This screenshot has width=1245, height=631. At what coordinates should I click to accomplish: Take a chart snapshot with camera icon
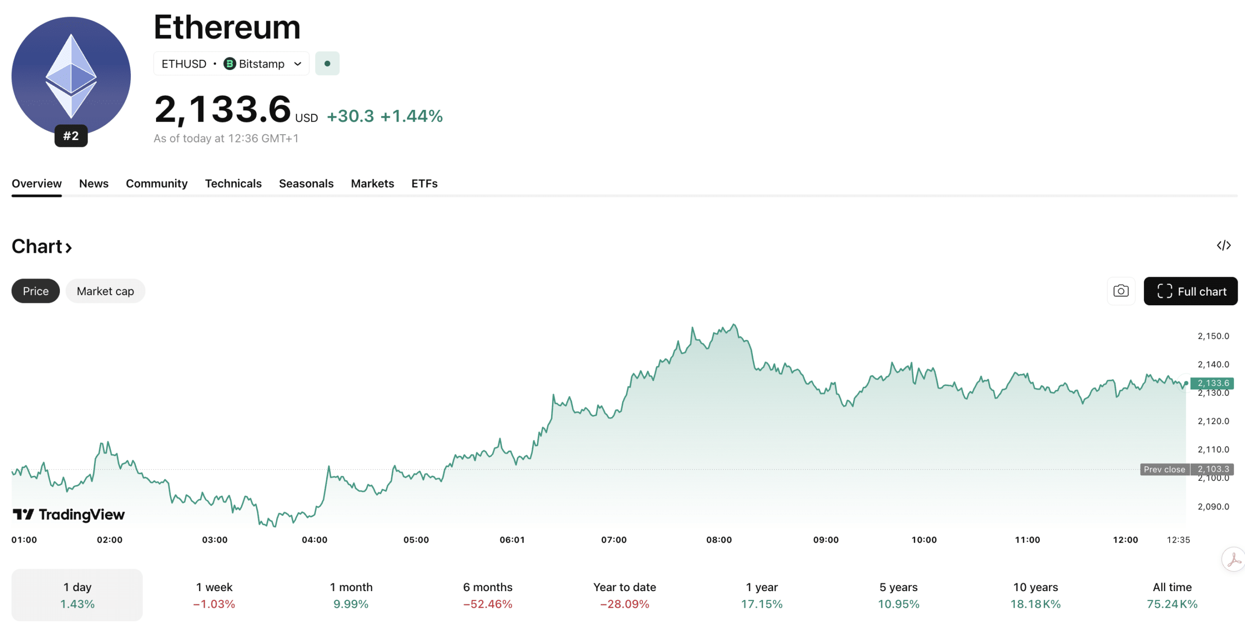point(1121,291)
